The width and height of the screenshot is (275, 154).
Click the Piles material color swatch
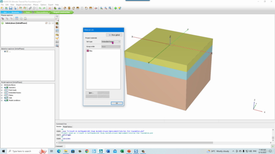click(x=88, y=51)
